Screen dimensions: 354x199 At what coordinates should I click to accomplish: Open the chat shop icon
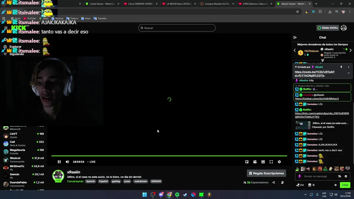click(x=310, y=185)
